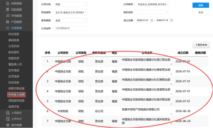Open 风险数据 menu section
The image size is (213, 128).
pyautogui.click(x=16, y=10)
